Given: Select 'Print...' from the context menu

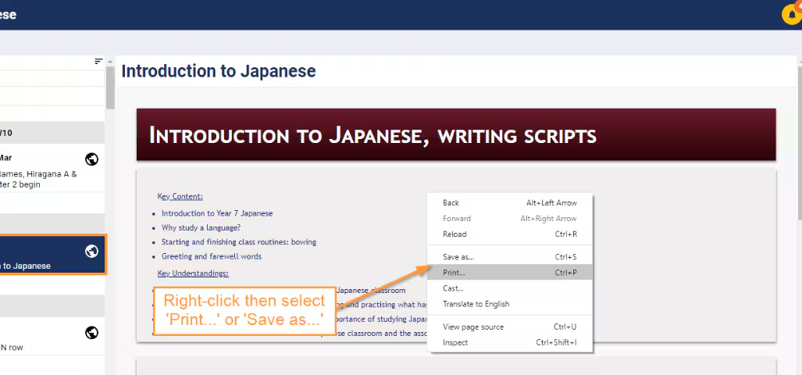Looking at the screenshot, I should coord(510,273).
